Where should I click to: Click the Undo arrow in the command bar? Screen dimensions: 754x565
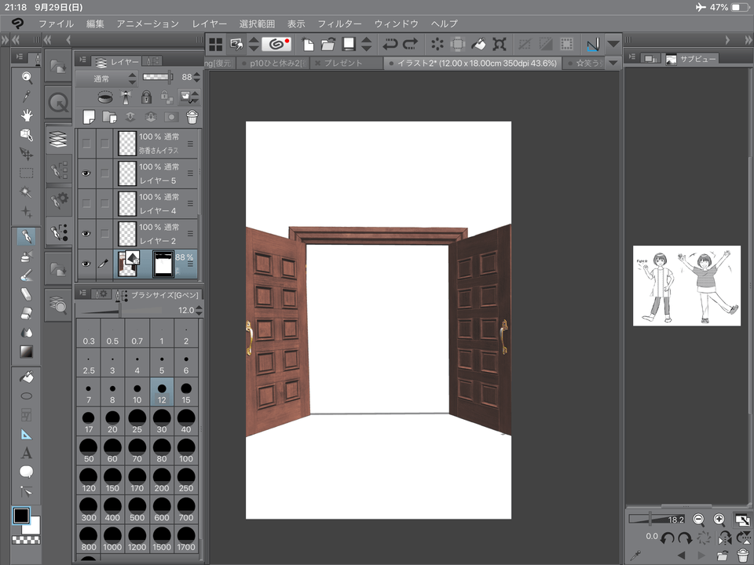pyautogui.click(x=389, y=44)
